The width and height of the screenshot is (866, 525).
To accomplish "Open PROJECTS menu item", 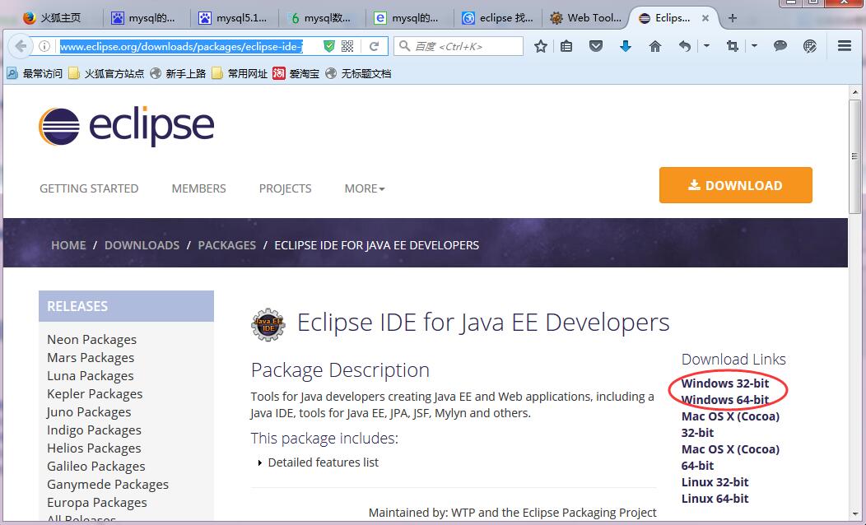I will click(x=285, y=188).
